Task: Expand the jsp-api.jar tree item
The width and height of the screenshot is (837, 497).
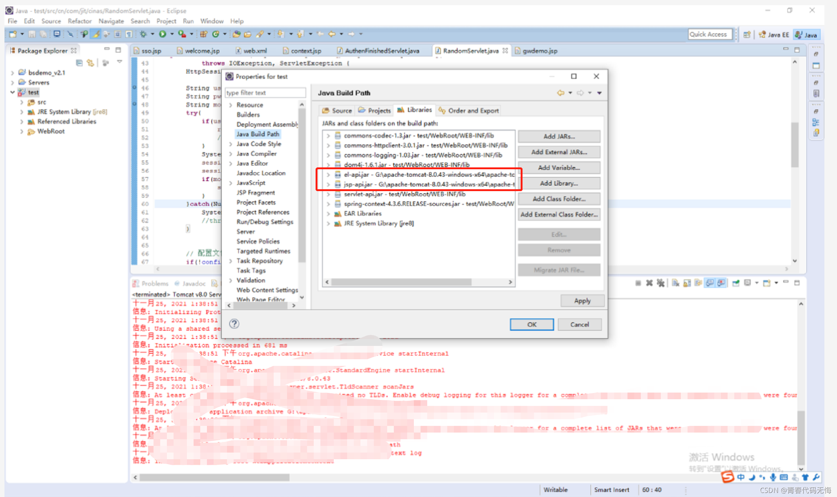Action: (x=329, y=184)
